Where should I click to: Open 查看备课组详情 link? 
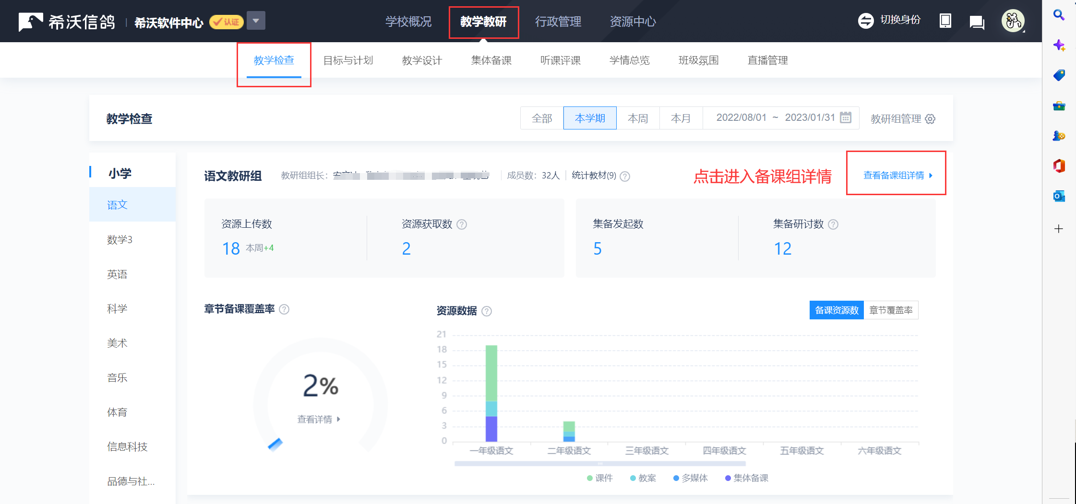tap(897, 176)
